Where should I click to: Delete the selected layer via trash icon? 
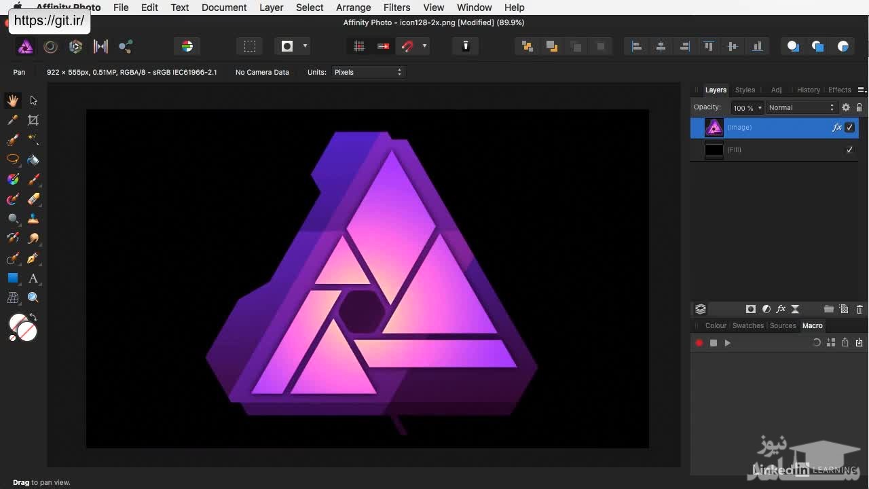[x=859, y=309]
